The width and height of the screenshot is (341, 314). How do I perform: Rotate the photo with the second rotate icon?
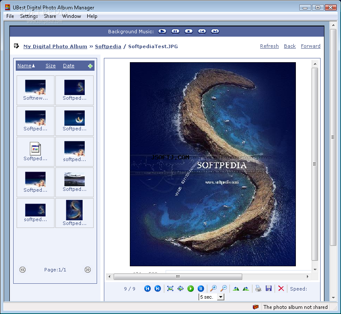tap(246, 289)
